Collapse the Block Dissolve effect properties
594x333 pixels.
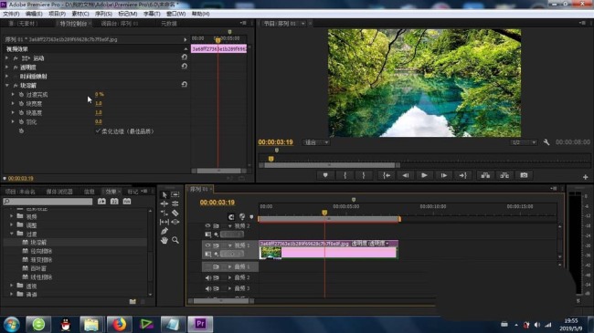(6, 86)
